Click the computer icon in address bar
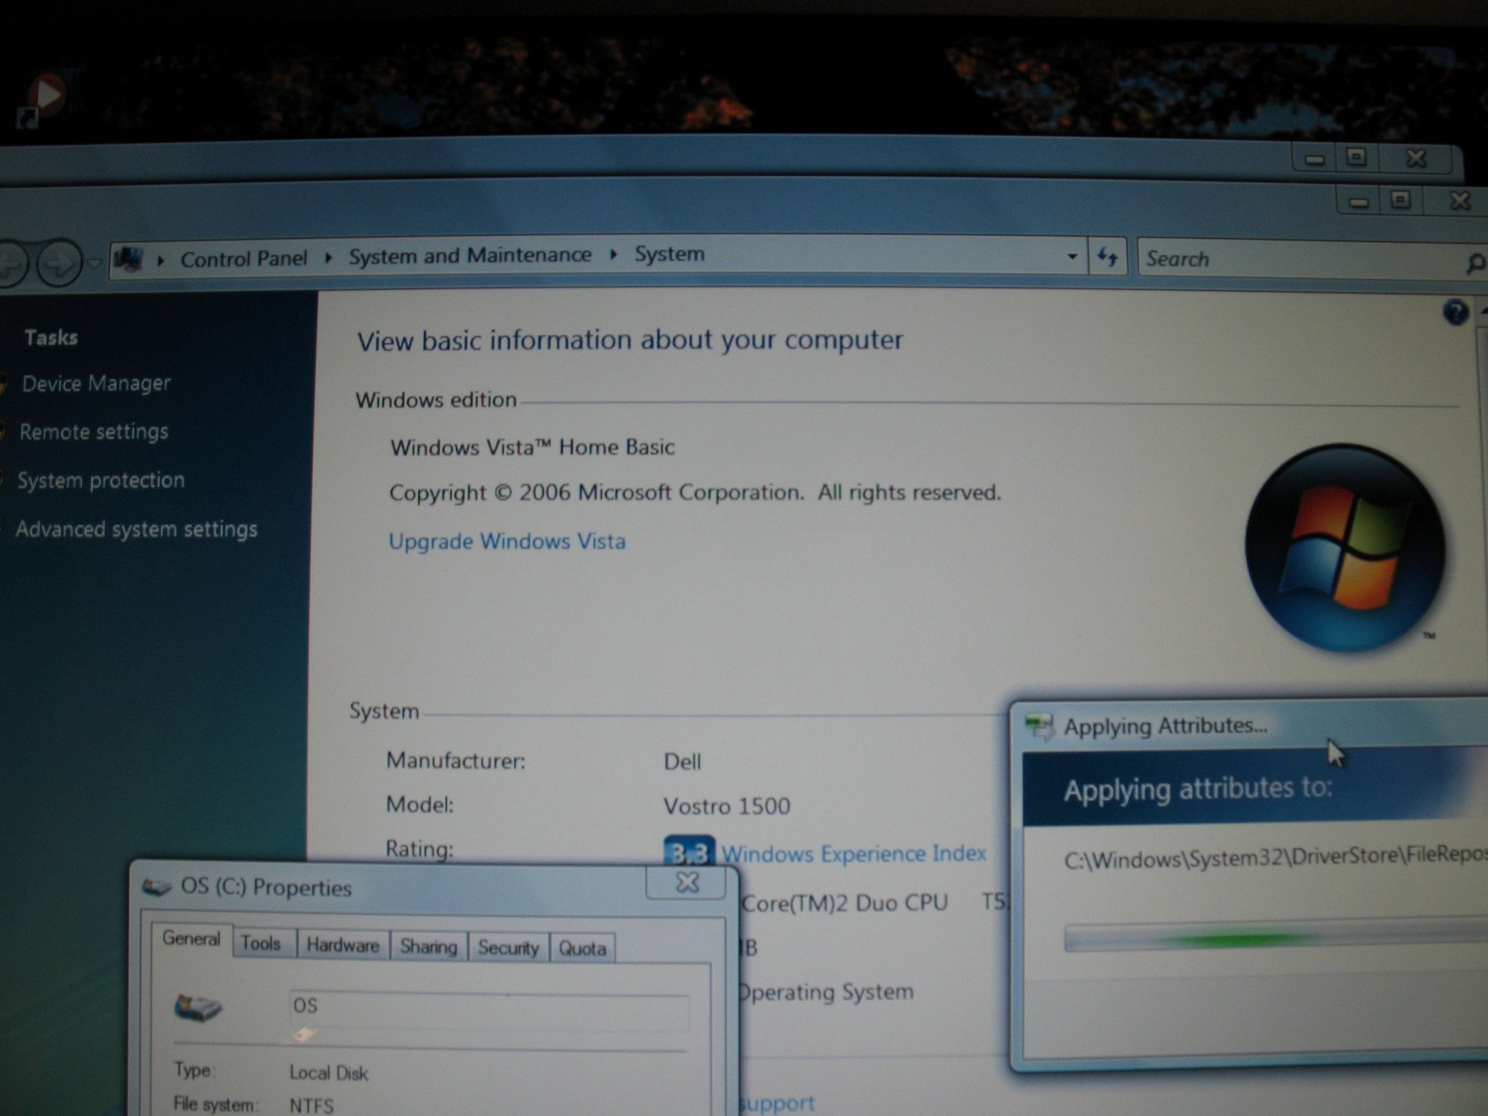 tap(129, 259)
